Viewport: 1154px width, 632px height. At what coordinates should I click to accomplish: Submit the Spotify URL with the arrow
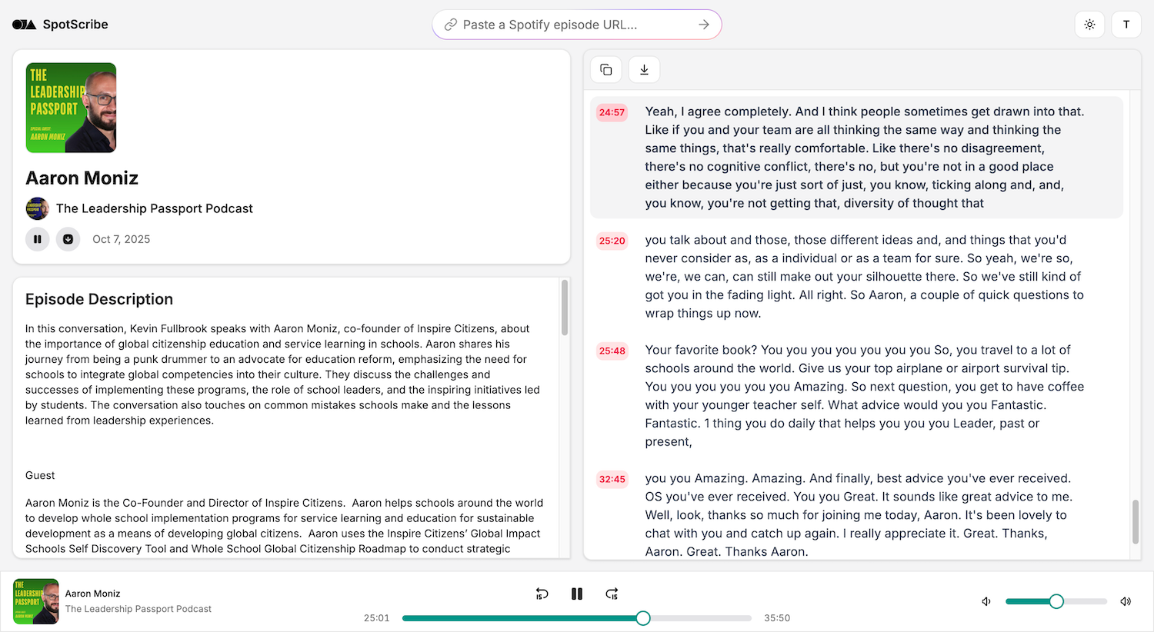tap(703, 25)
